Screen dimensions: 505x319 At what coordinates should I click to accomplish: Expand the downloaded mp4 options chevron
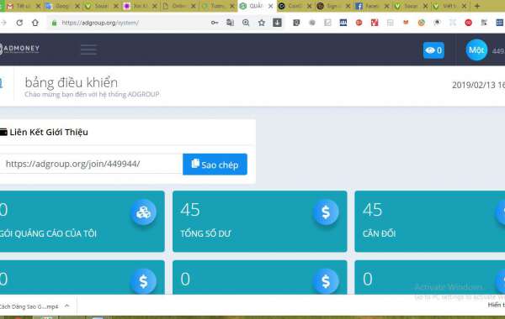[x=67, y=306]
